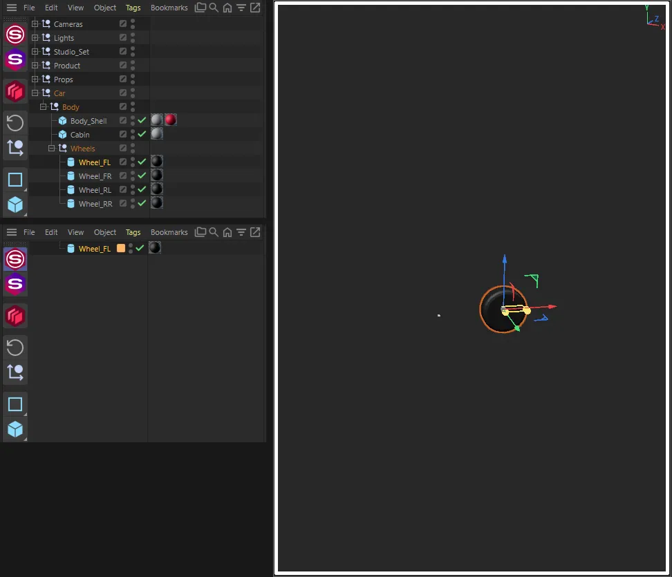
Task: Open hamburger menu in lower Object Manager
Action: tap(12, 232)
